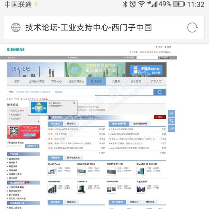The width and height of the screenshot is (209, 209).
Task: Tap the globe icon beside page title
Action: point(16,28)
